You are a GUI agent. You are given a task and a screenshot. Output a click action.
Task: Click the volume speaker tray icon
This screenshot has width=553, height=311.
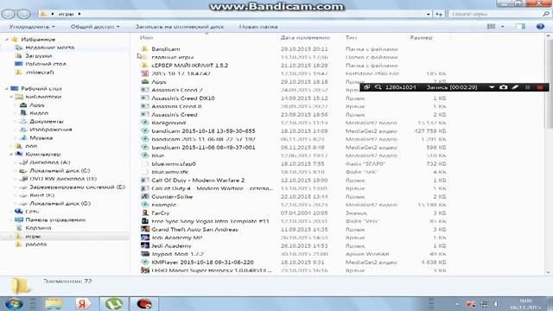(x=496, y=303)
